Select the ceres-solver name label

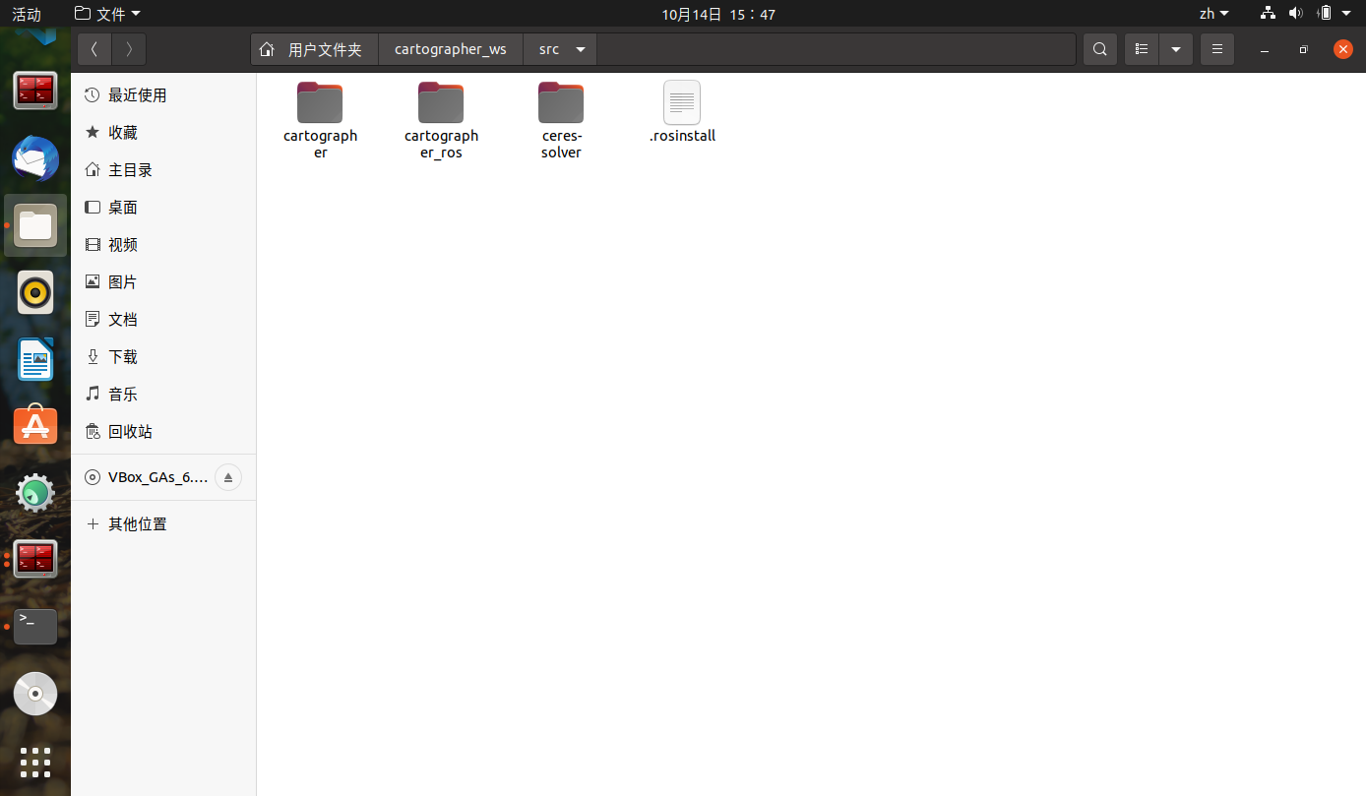(561, 144)
